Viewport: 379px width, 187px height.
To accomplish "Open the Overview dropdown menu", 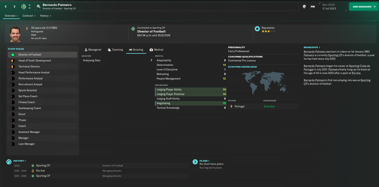I will [x=11, y=16].
